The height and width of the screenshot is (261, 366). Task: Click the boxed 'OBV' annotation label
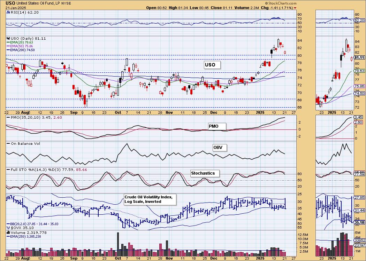click(x=219, y=148)
